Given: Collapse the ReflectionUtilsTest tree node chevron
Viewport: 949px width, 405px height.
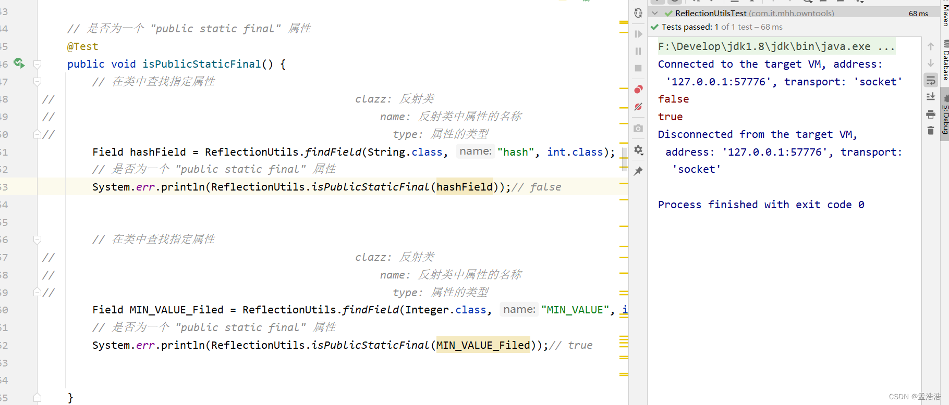Looking at the screenshot, I should (x=655, y=13).
